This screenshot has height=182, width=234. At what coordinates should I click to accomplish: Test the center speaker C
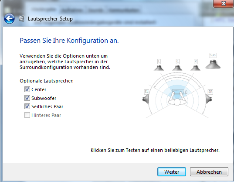coord(177,68)
